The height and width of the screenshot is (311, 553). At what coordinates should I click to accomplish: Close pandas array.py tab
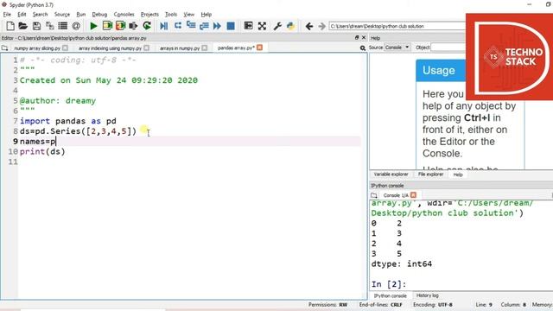coord(259,48)
